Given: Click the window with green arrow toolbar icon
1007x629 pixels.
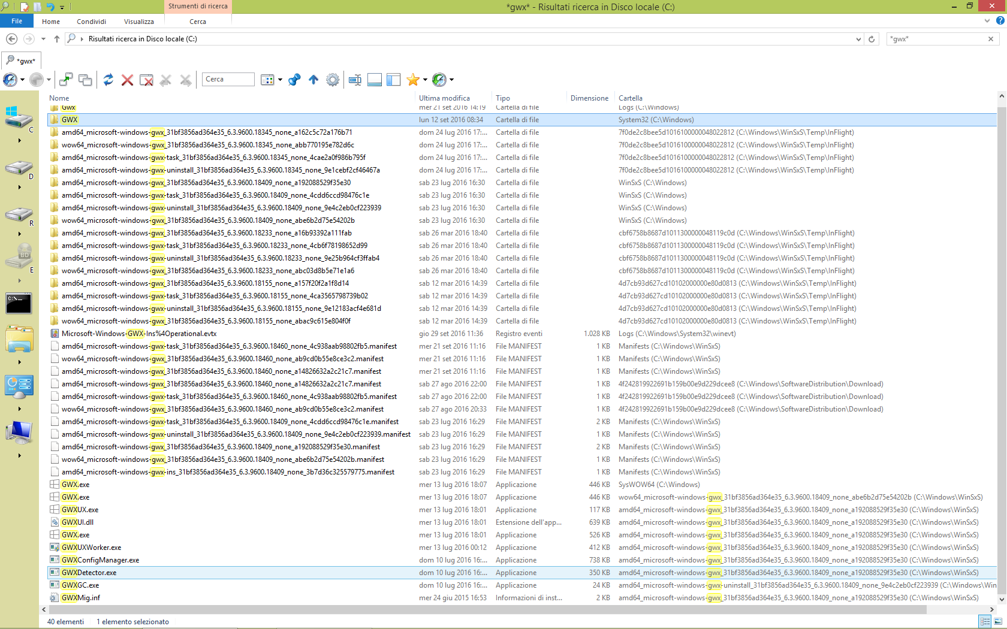Looking at the screenshot, I should click(x=66, y=80).
